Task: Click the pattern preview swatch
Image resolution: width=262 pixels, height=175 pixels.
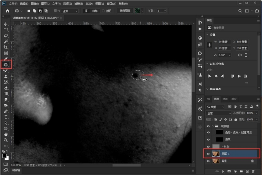Action: (x=137, y=11)
